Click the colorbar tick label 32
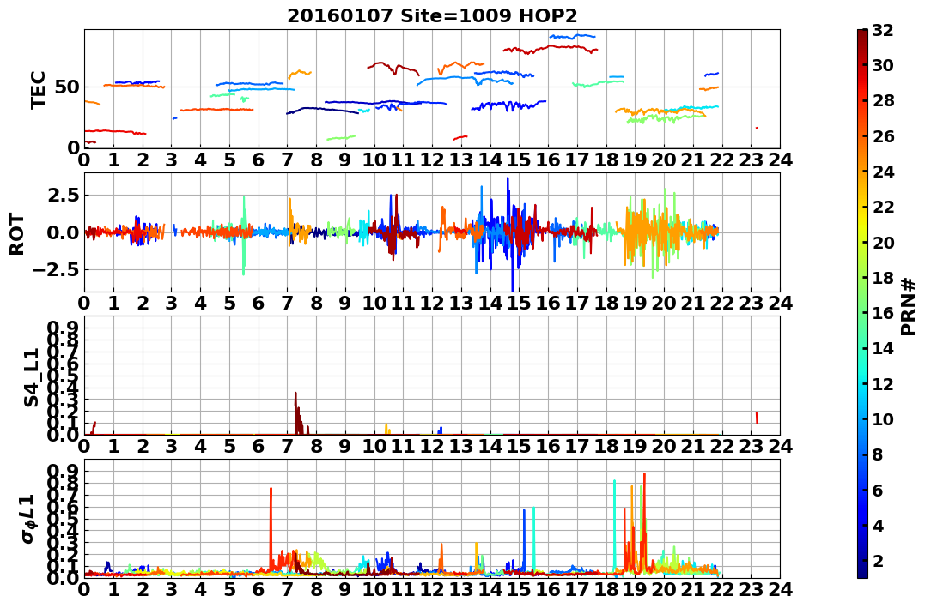The image size is (925, 608). pos(883,30)
